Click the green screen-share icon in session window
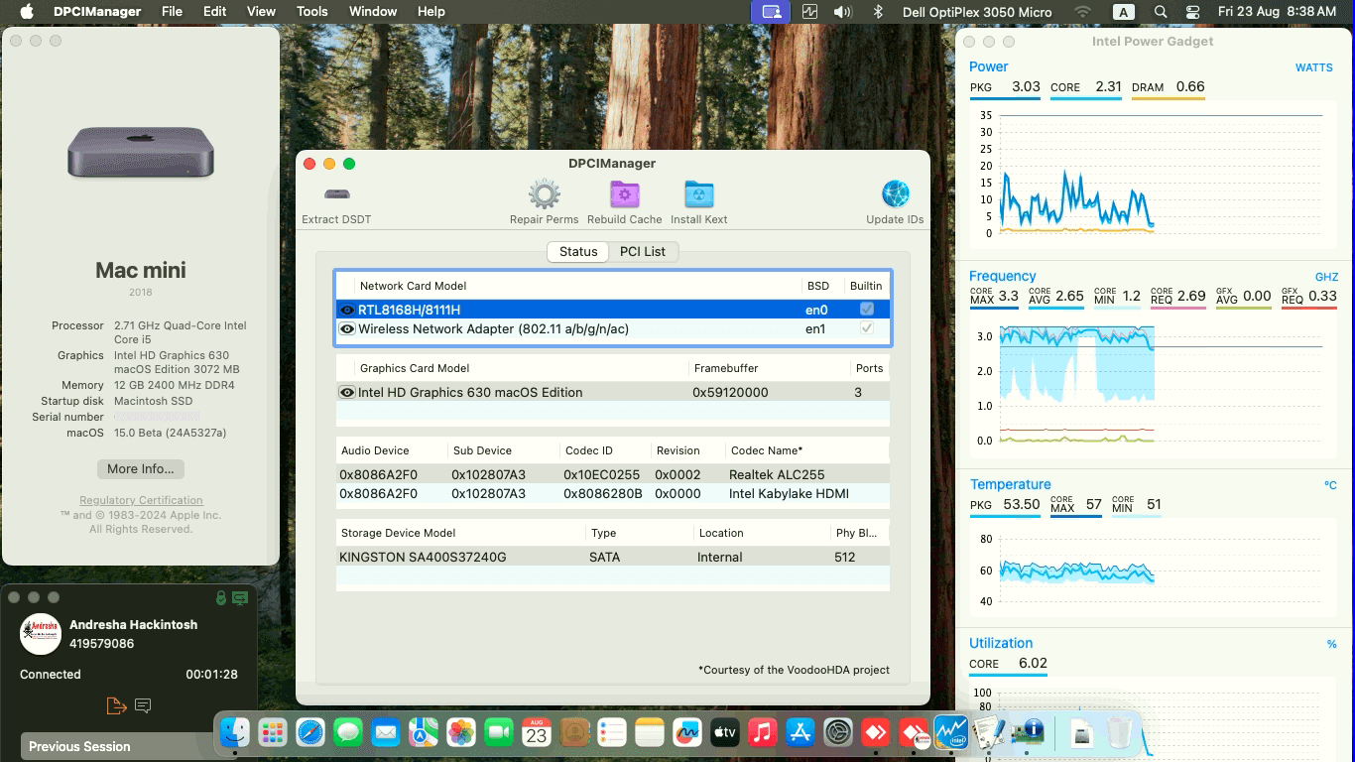 [238, 598]
